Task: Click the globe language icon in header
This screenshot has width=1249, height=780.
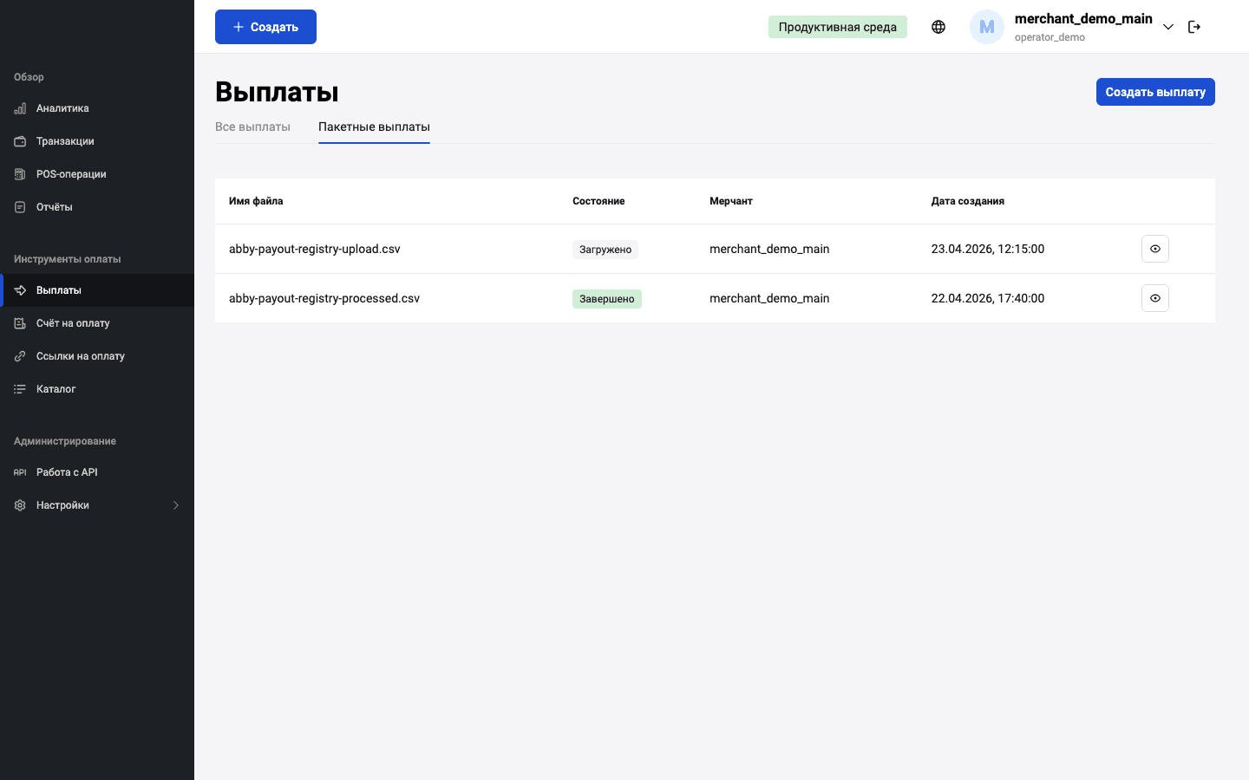Action: (x=938, y=27)
